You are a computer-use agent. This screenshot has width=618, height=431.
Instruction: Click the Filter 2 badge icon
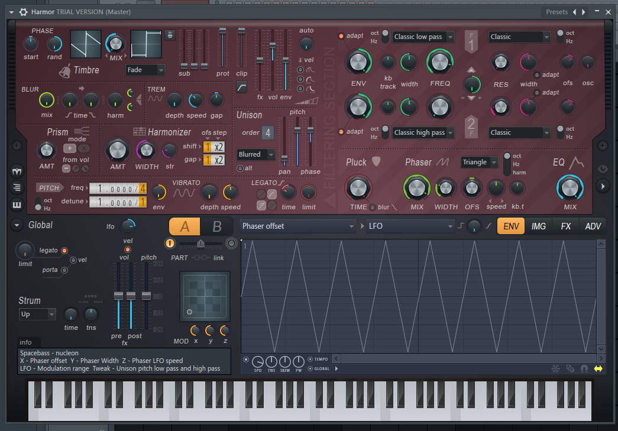point(471,127)
